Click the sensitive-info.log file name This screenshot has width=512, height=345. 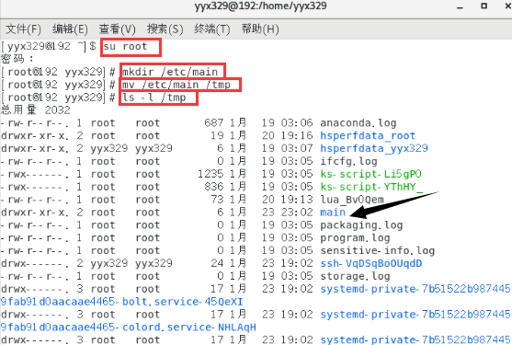click(x=377, y=250)
